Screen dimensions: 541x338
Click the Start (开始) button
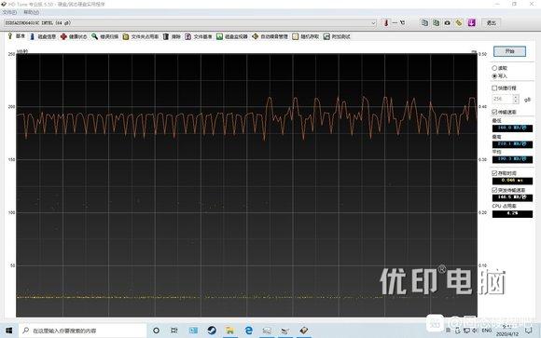509,51
